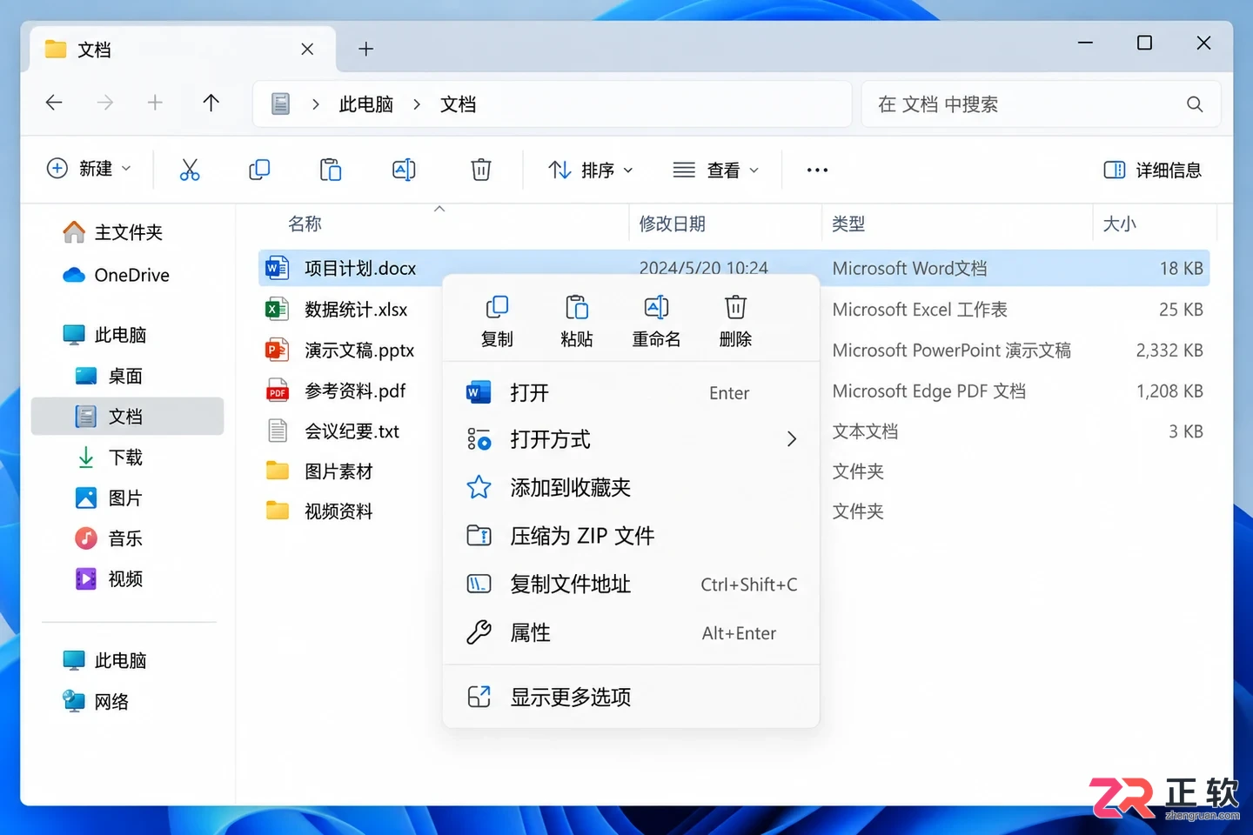The image size is (1253, 835).
Task: Expand the 打开方式 submenu
Action: tap(631, 439)
